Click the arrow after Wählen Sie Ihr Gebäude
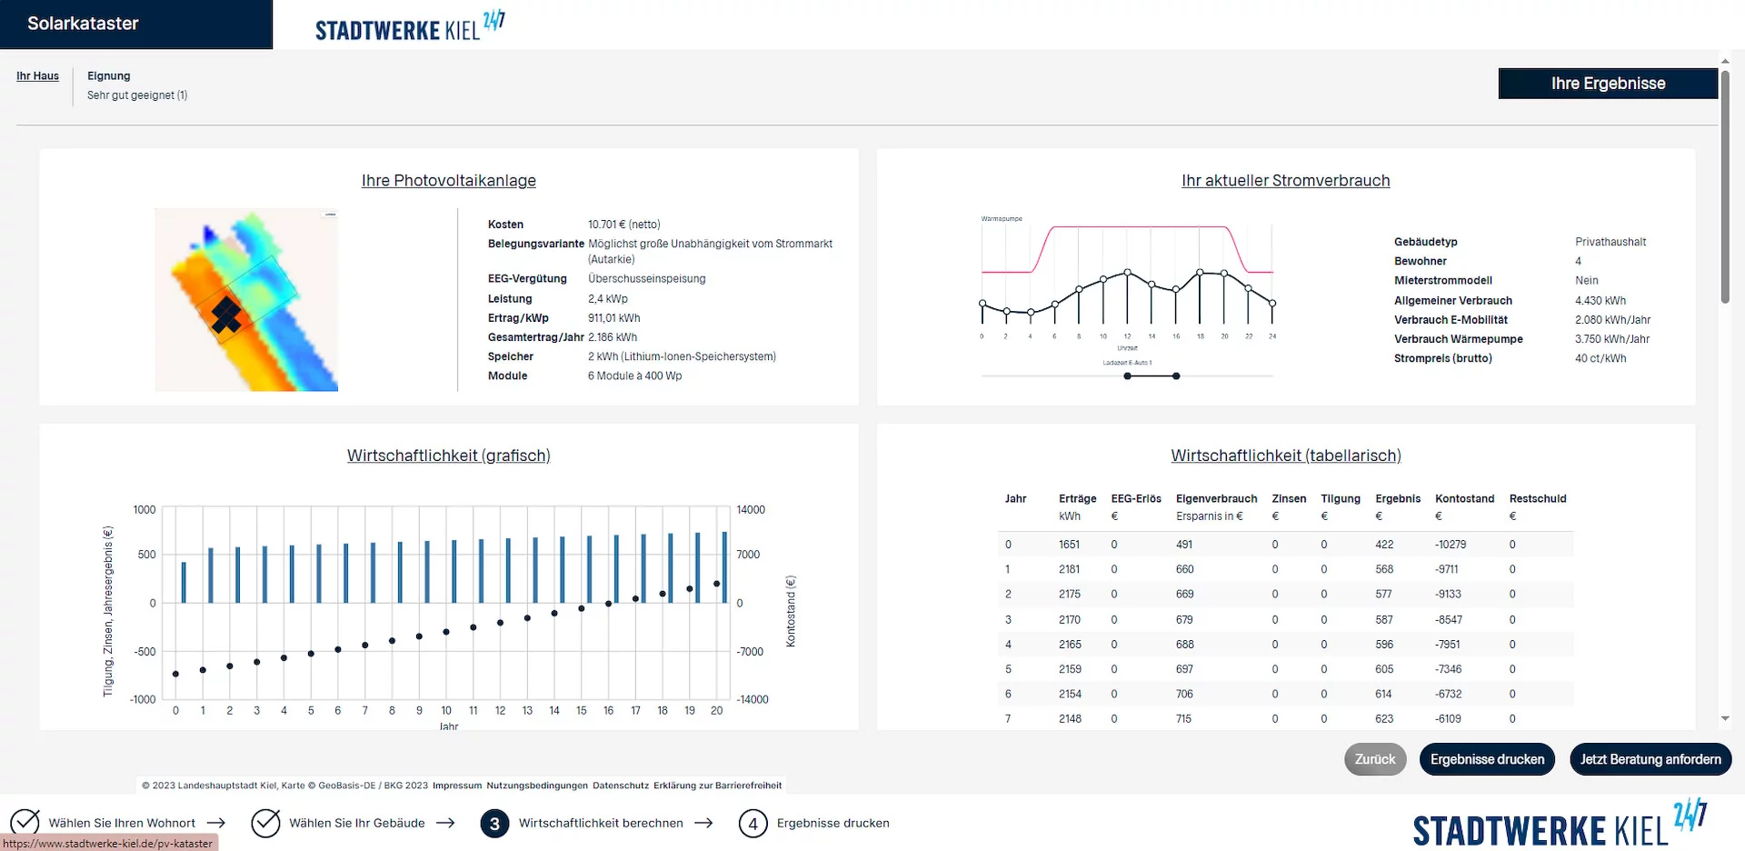Screen dimensions: 1745x851 point(445,823)
